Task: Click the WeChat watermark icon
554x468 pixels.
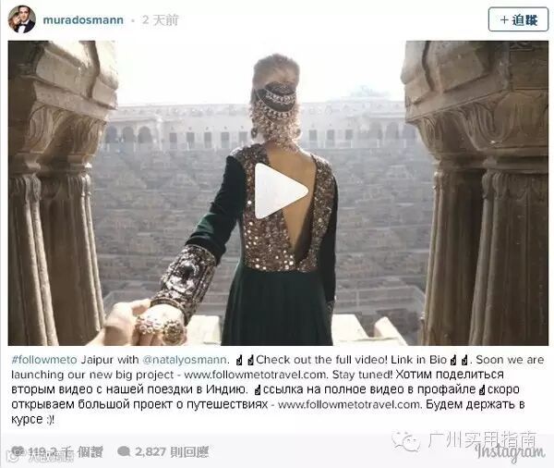Action: pyautogui.click(x=405, y=441)
